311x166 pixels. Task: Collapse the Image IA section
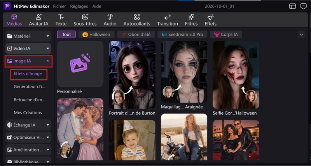click(x=28, y=61)
